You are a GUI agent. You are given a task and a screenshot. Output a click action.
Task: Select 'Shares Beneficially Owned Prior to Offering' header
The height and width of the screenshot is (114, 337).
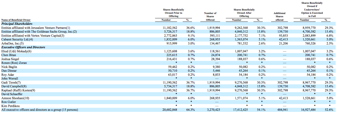click(x=174, y=13)
